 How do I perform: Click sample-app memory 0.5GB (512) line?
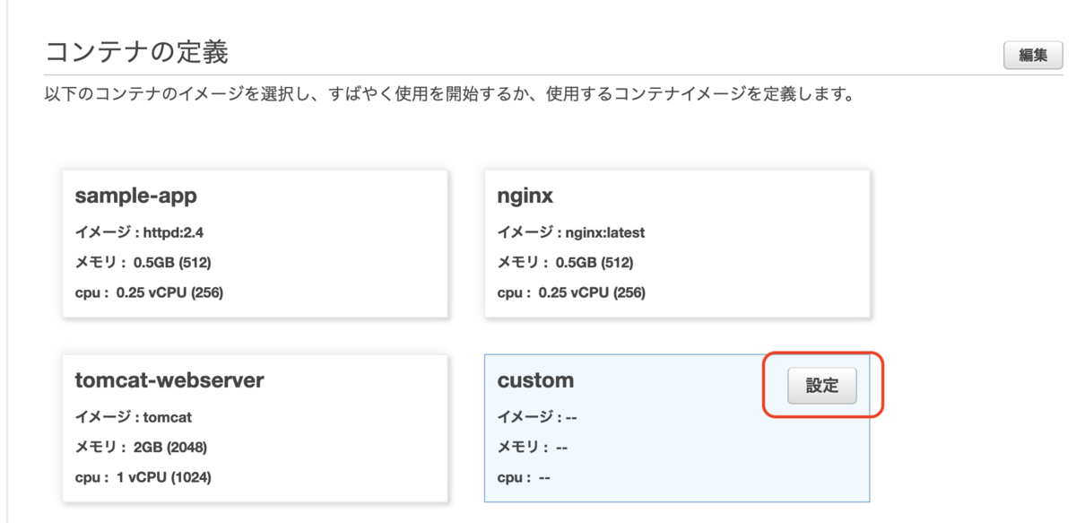(143, 263)
